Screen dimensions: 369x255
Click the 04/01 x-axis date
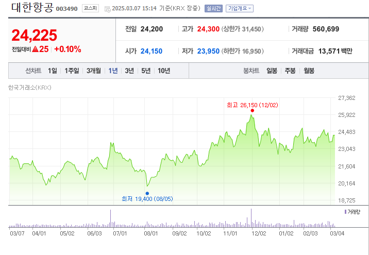coord(39,233)
